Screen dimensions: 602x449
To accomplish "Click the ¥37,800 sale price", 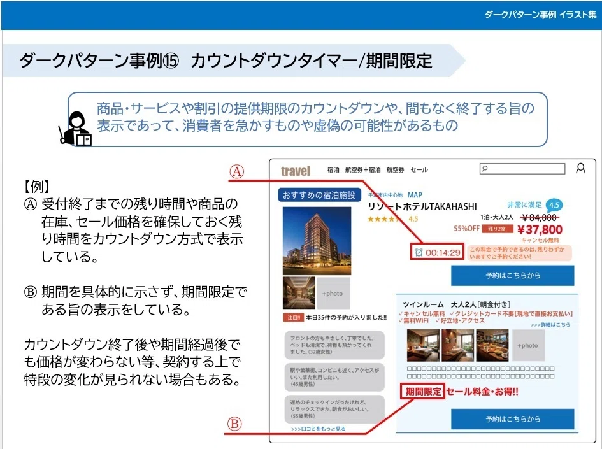I will tap(540, 229).
